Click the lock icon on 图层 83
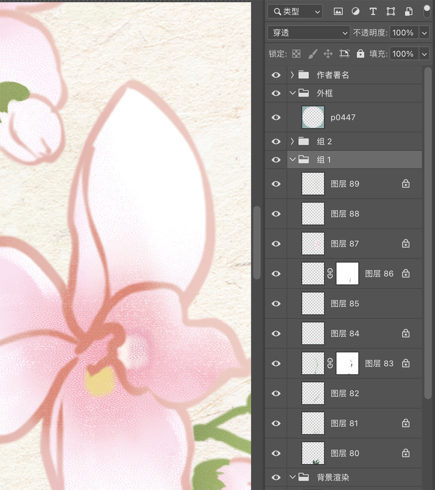This screenshot has width=435, height=490. 406,363
